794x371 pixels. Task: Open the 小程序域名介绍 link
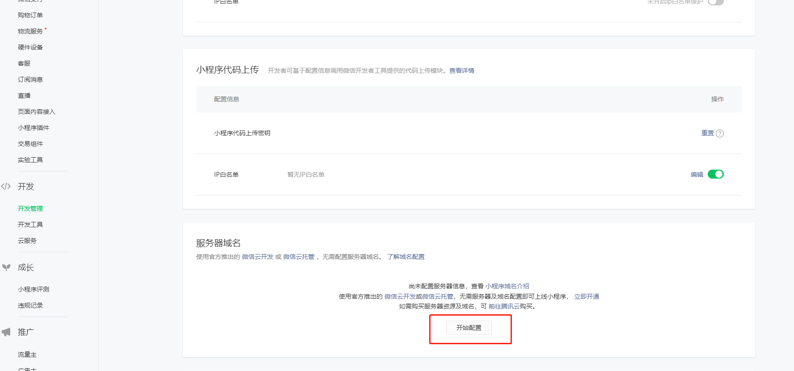click(x=507, y=286)
